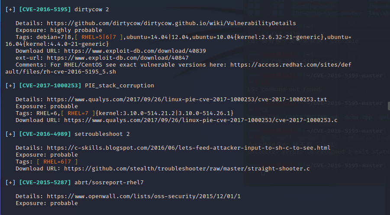390x215 pixels.
Task: Open the dirtycow VulnerabilityDetails GitHub wiki link
Action: pos(171,23)
